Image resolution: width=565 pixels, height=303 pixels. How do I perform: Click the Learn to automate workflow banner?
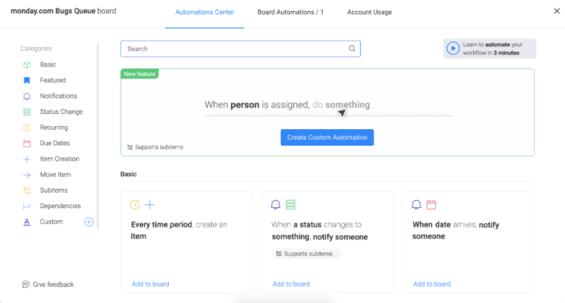click(490, 49)
